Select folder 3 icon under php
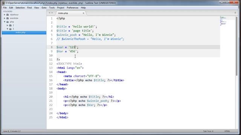The width and height of the screenshot is (241, 135). (10, 29)
